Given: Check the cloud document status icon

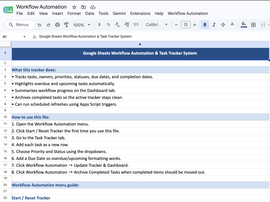Looking at the screenshot, I should coord(93,7).
